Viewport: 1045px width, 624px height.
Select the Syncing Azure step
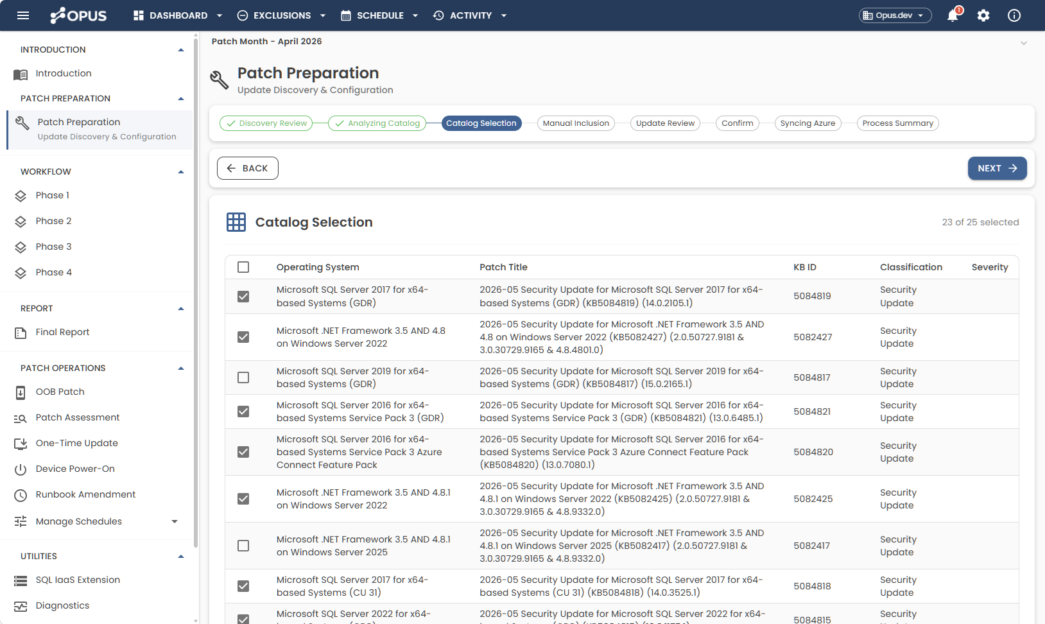click(807, 123)
